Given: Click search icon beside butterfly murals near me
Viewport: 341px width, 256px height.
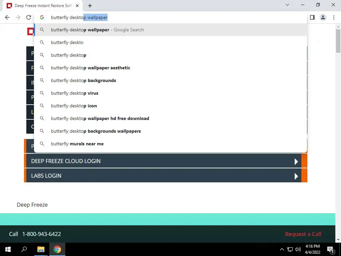Looking at the screenshot, I should click(42, 144).
